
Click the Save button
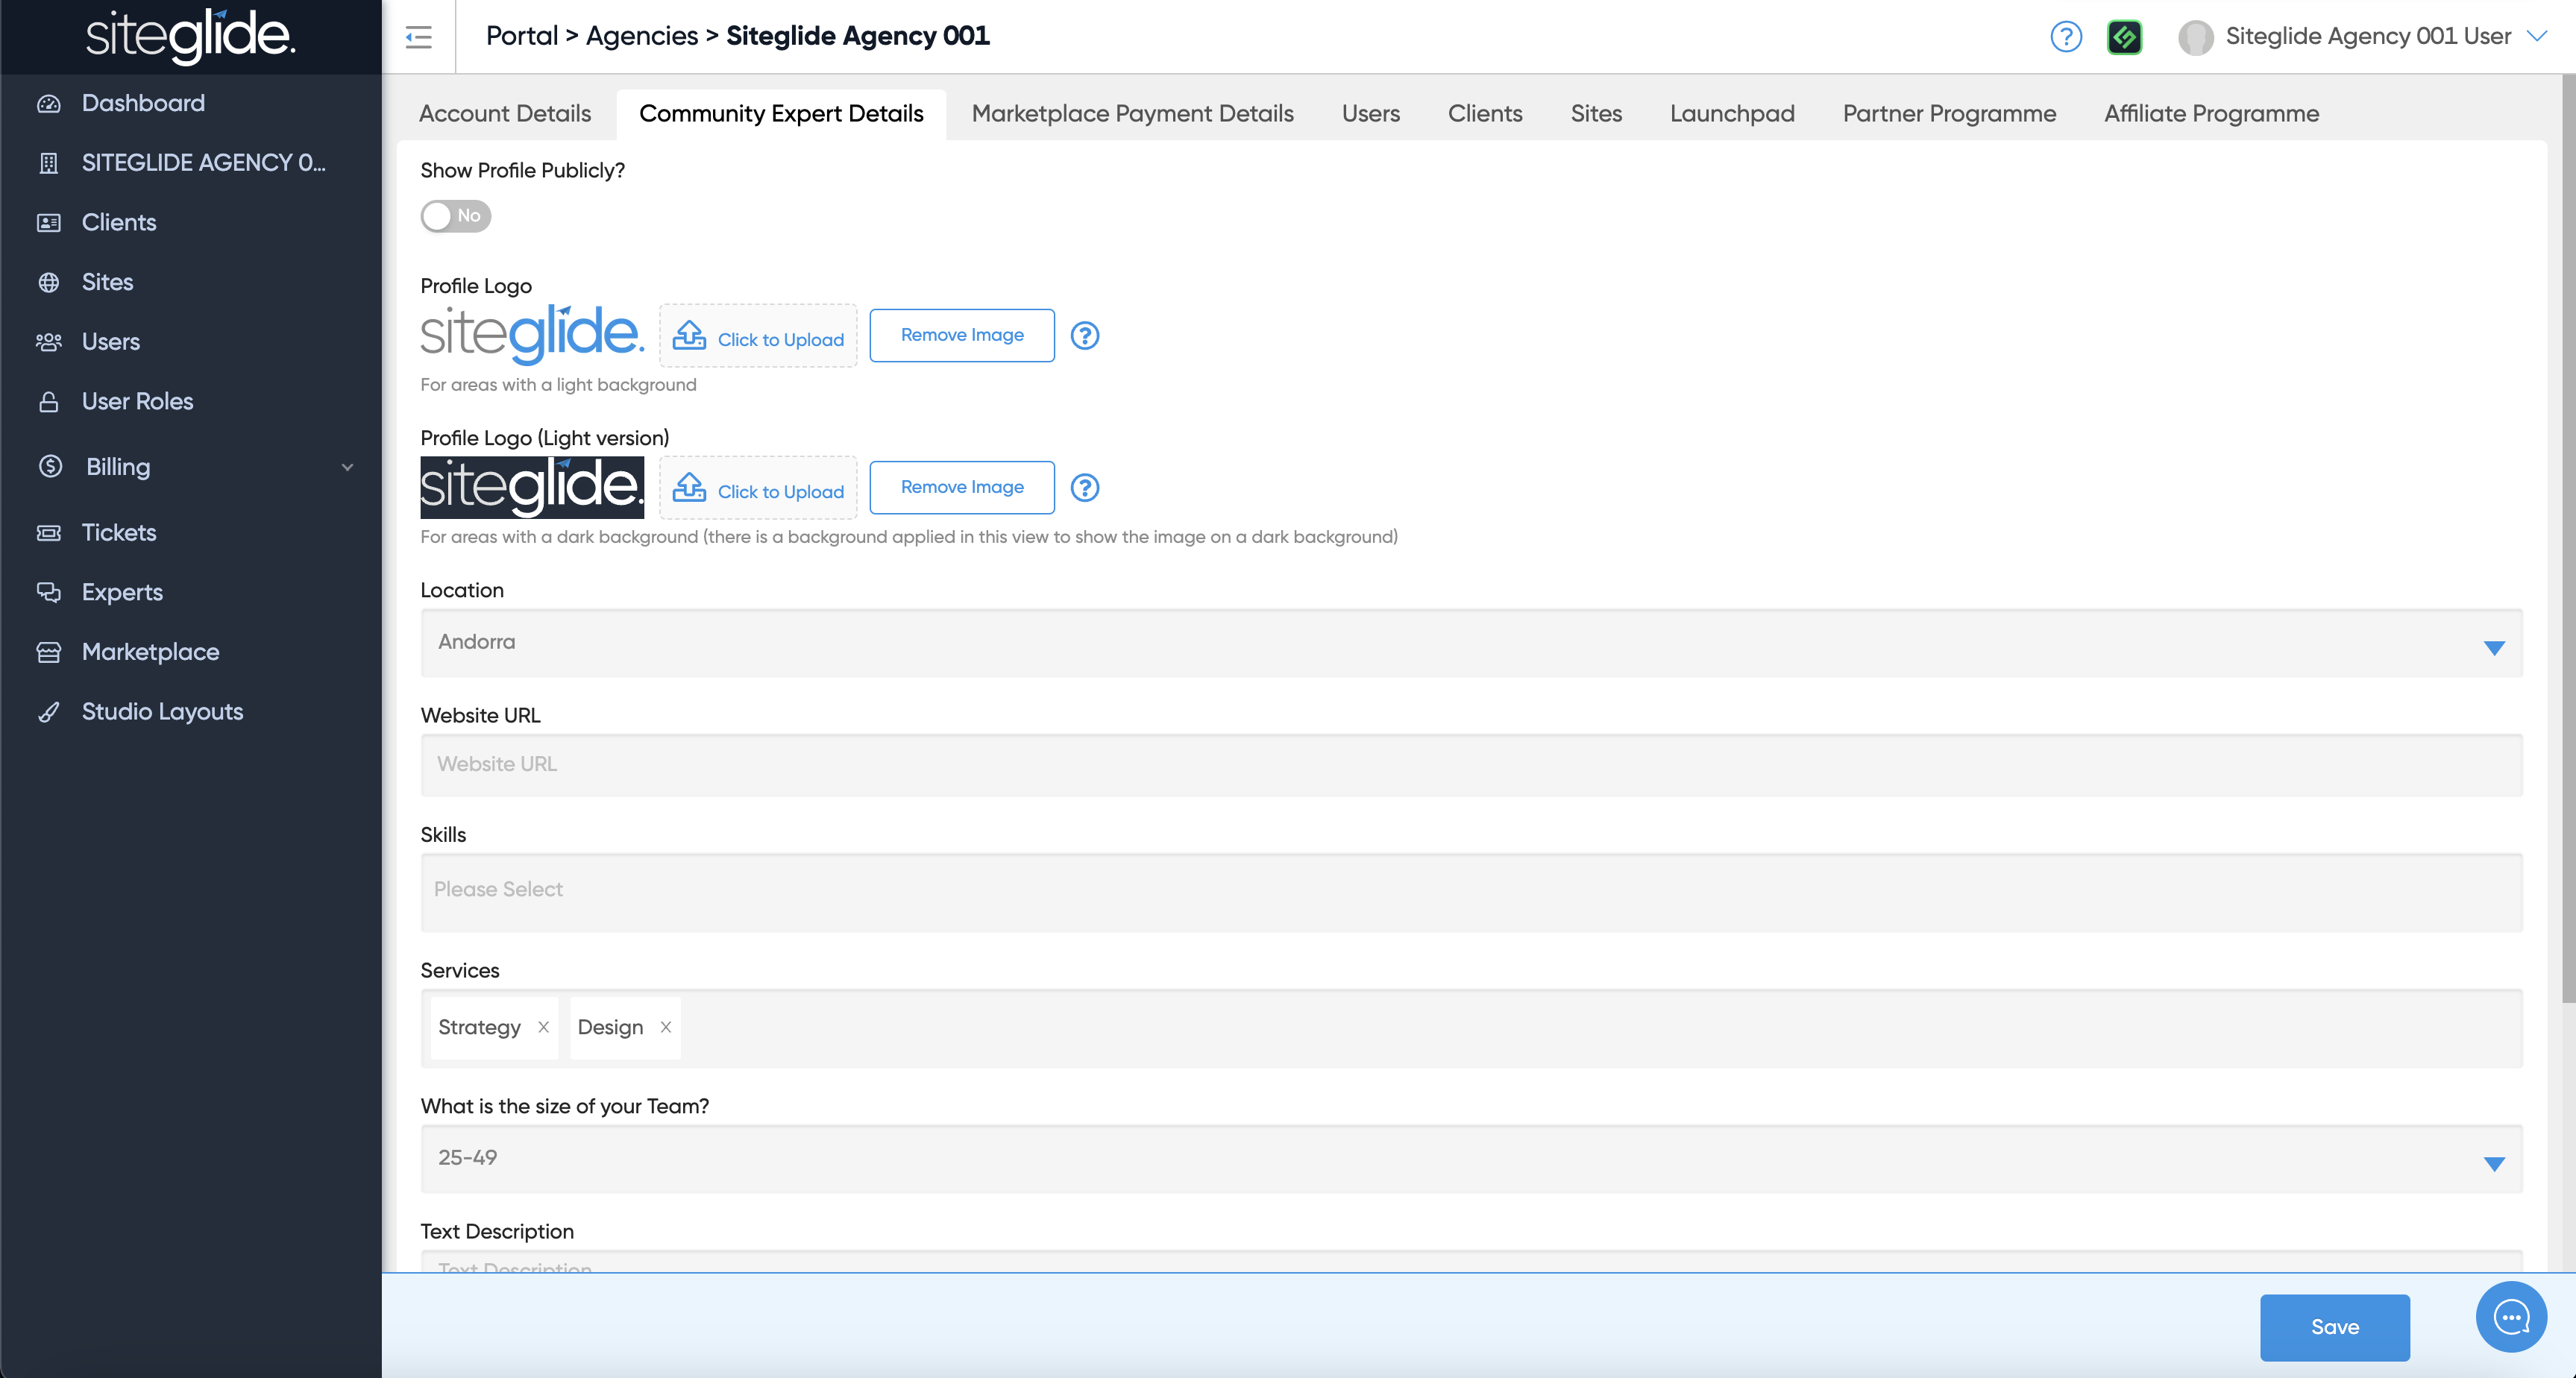pyautogui.click(x=2334, y=1327)
